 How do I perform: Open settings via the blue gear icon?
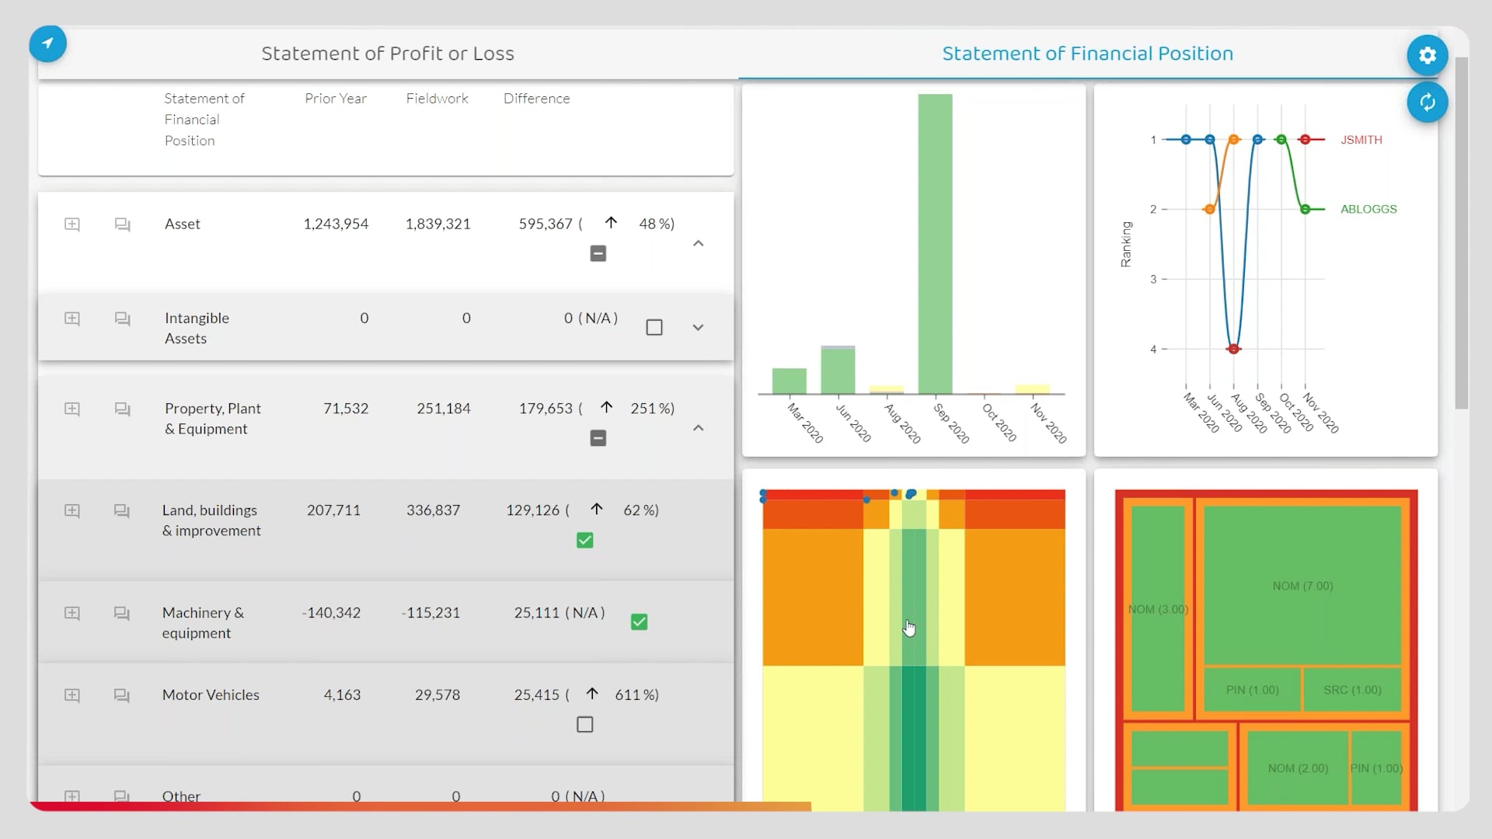[x=1427, y=55]
